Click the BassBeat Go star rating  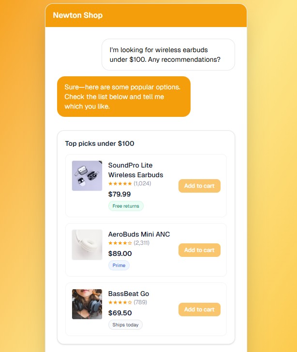click(x=120, y=302)
